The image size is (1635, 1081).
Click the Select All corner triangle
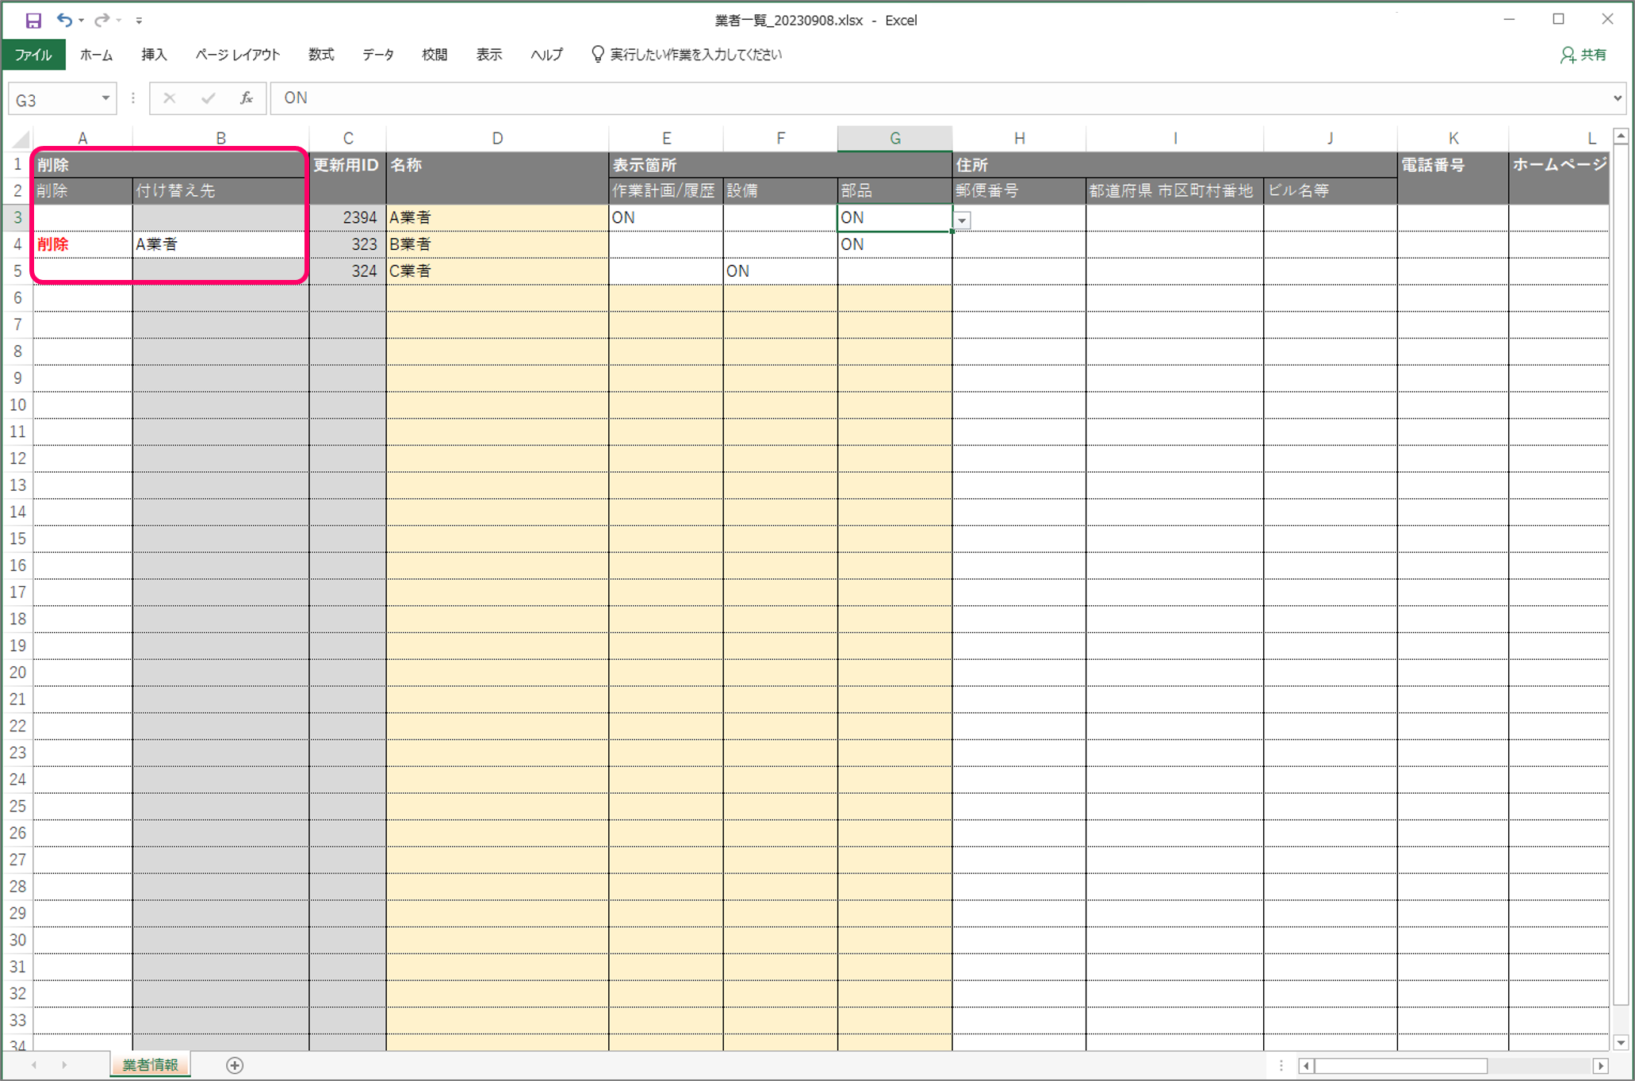point(21,140)
